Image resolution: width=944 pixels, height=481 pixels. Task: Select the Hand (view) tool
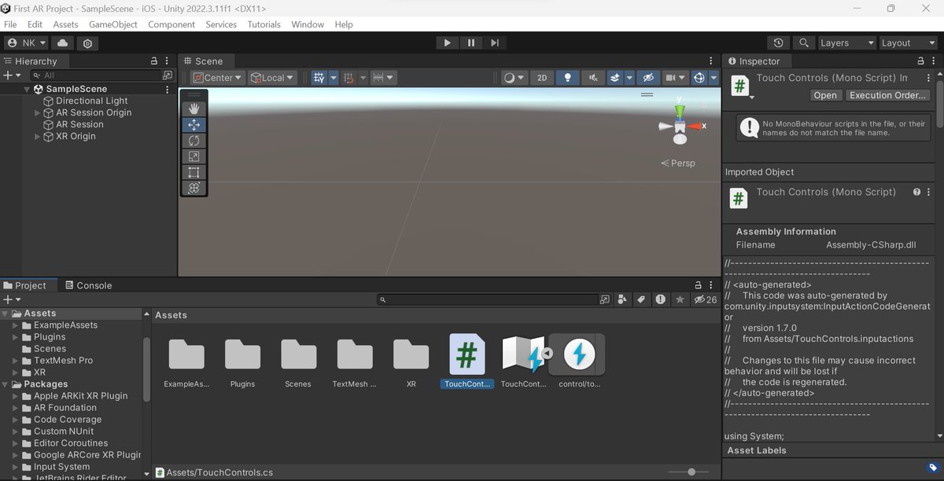coord(194,108)
